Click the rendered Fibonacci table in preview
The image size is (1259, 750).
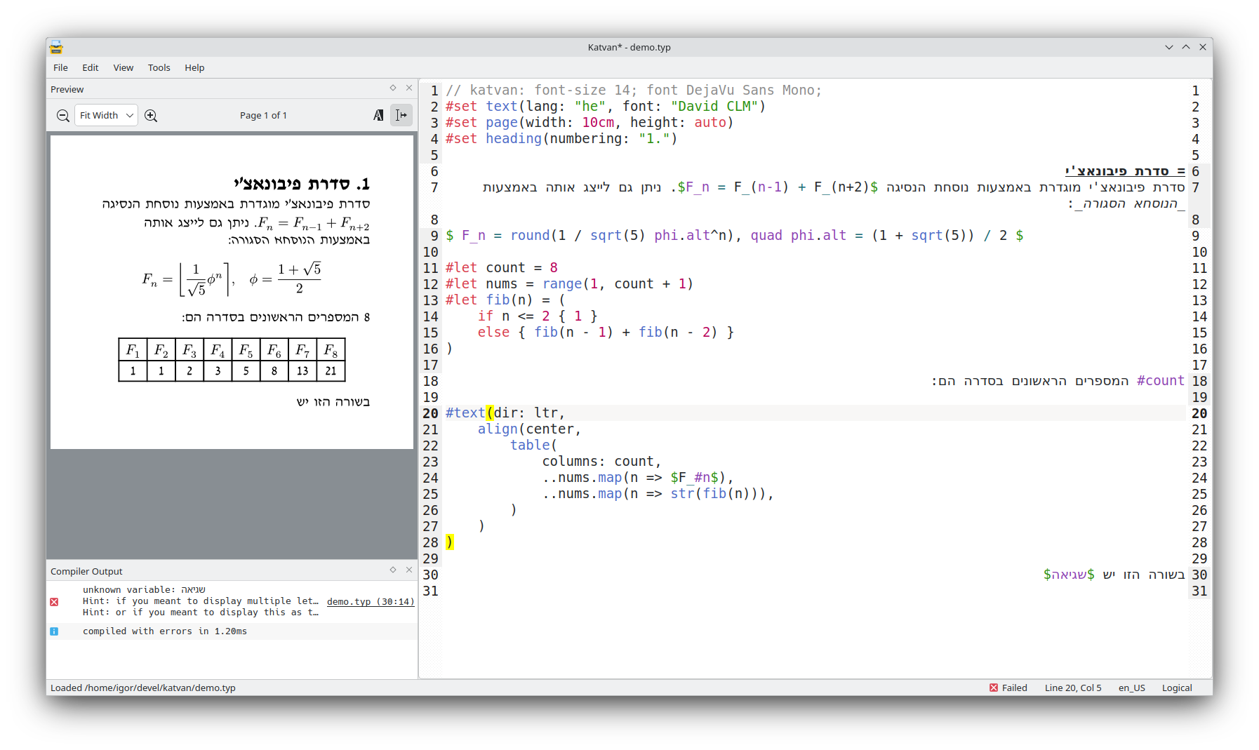(232, 360)
